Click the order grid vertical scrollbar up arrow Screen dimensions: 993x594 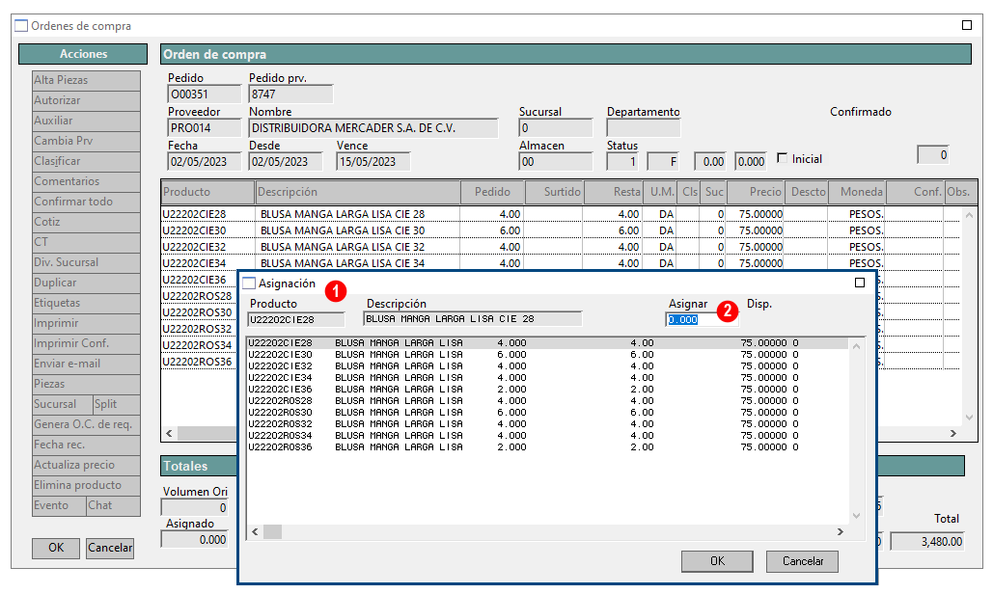pos(969,216)
